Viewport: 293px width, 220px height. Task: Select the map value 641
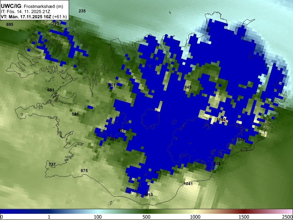tap(112, 85)
